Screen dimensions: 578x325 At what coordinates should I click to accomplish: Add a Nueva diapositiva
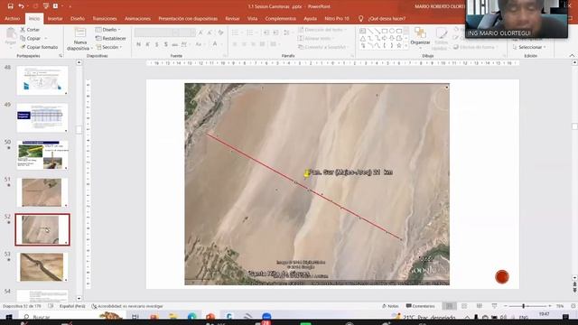coord(80,40)
